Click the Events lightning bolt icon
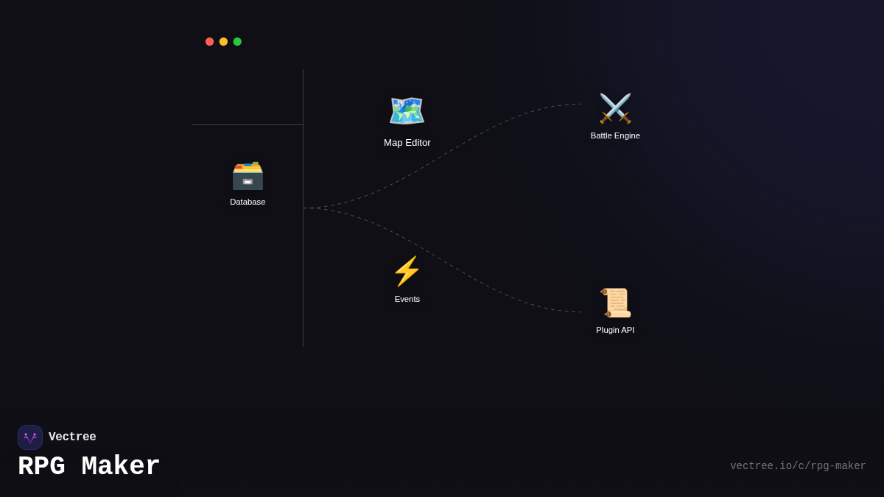The width and height of the screenshot is (884, 497). [x=407, y=271]
